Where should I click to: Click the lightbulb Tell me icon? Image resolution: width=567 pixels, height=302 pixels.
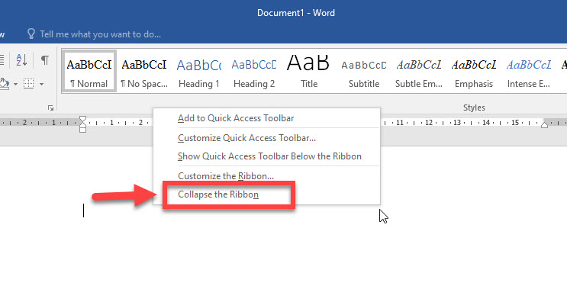click(31, 34)
